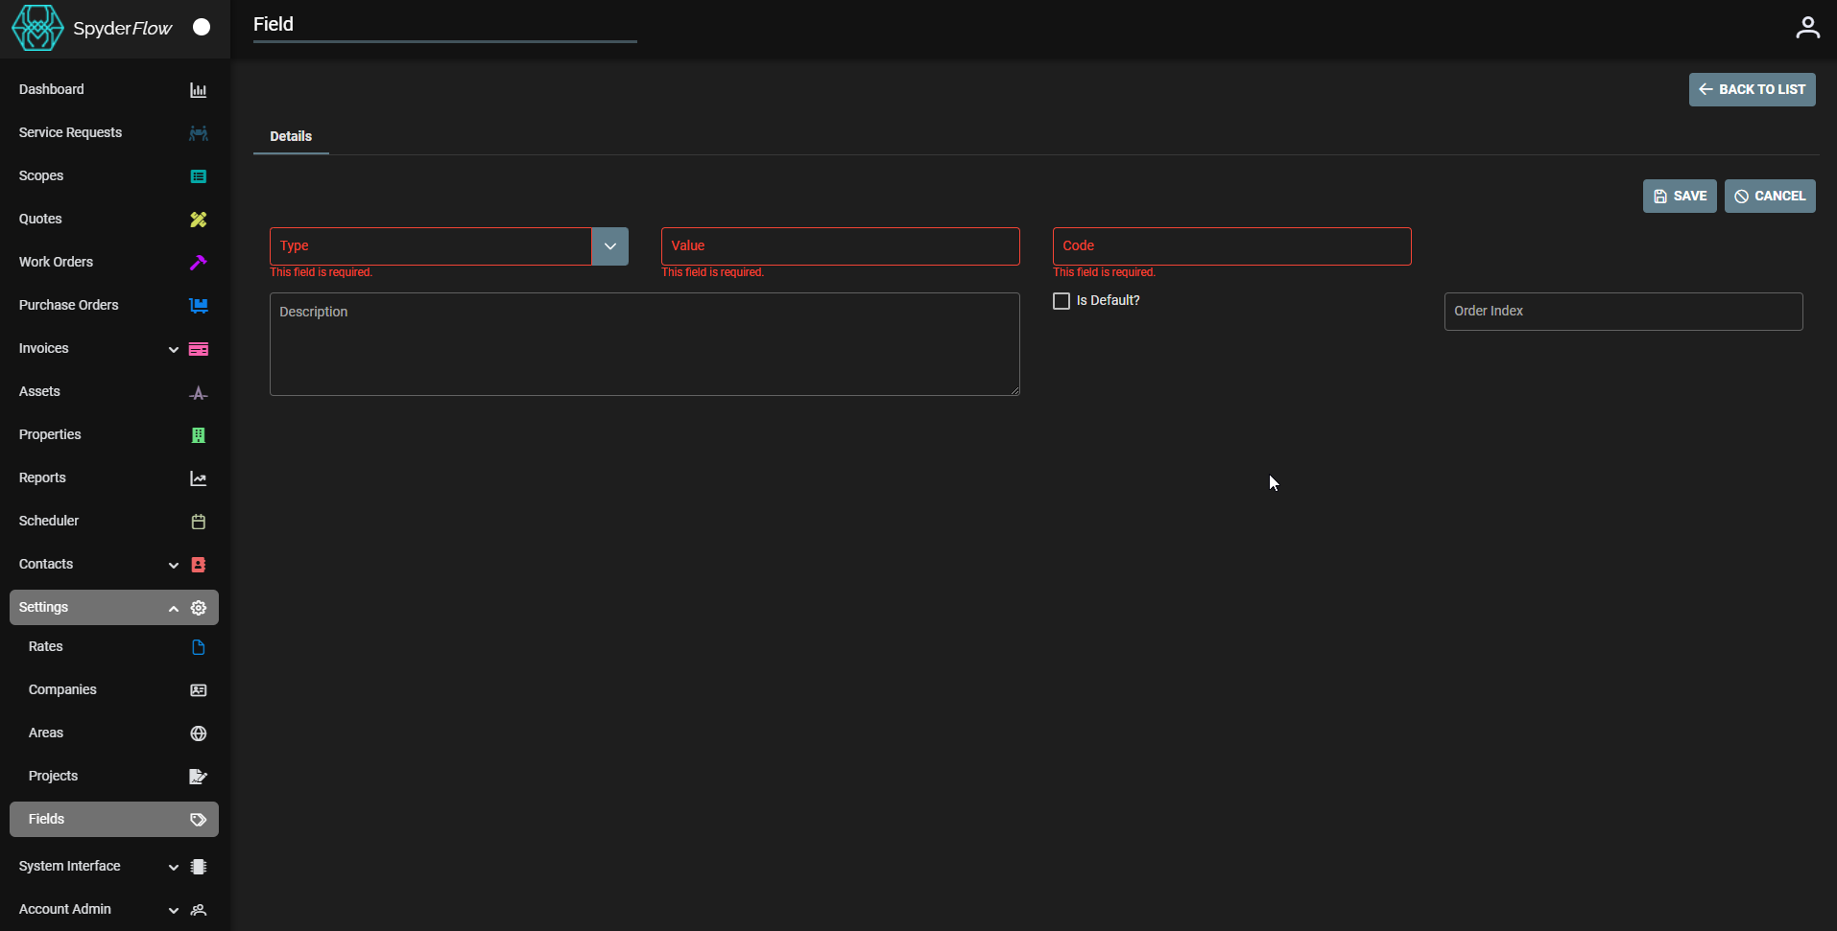Open Work Orders via its wrench icon
This screenshot has width=1837, height=931.
197,262
